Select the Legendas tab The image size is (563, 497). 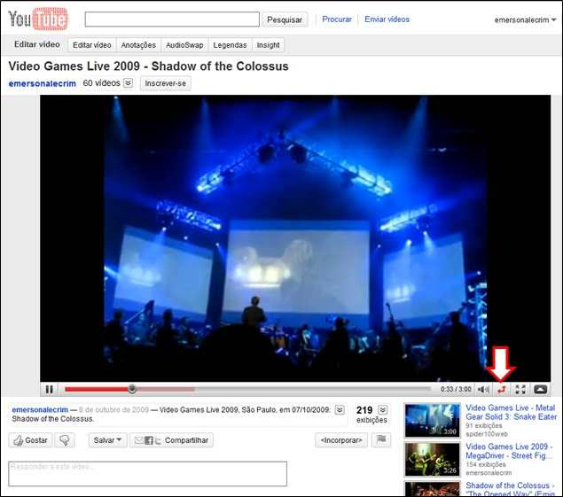point(230,45)
